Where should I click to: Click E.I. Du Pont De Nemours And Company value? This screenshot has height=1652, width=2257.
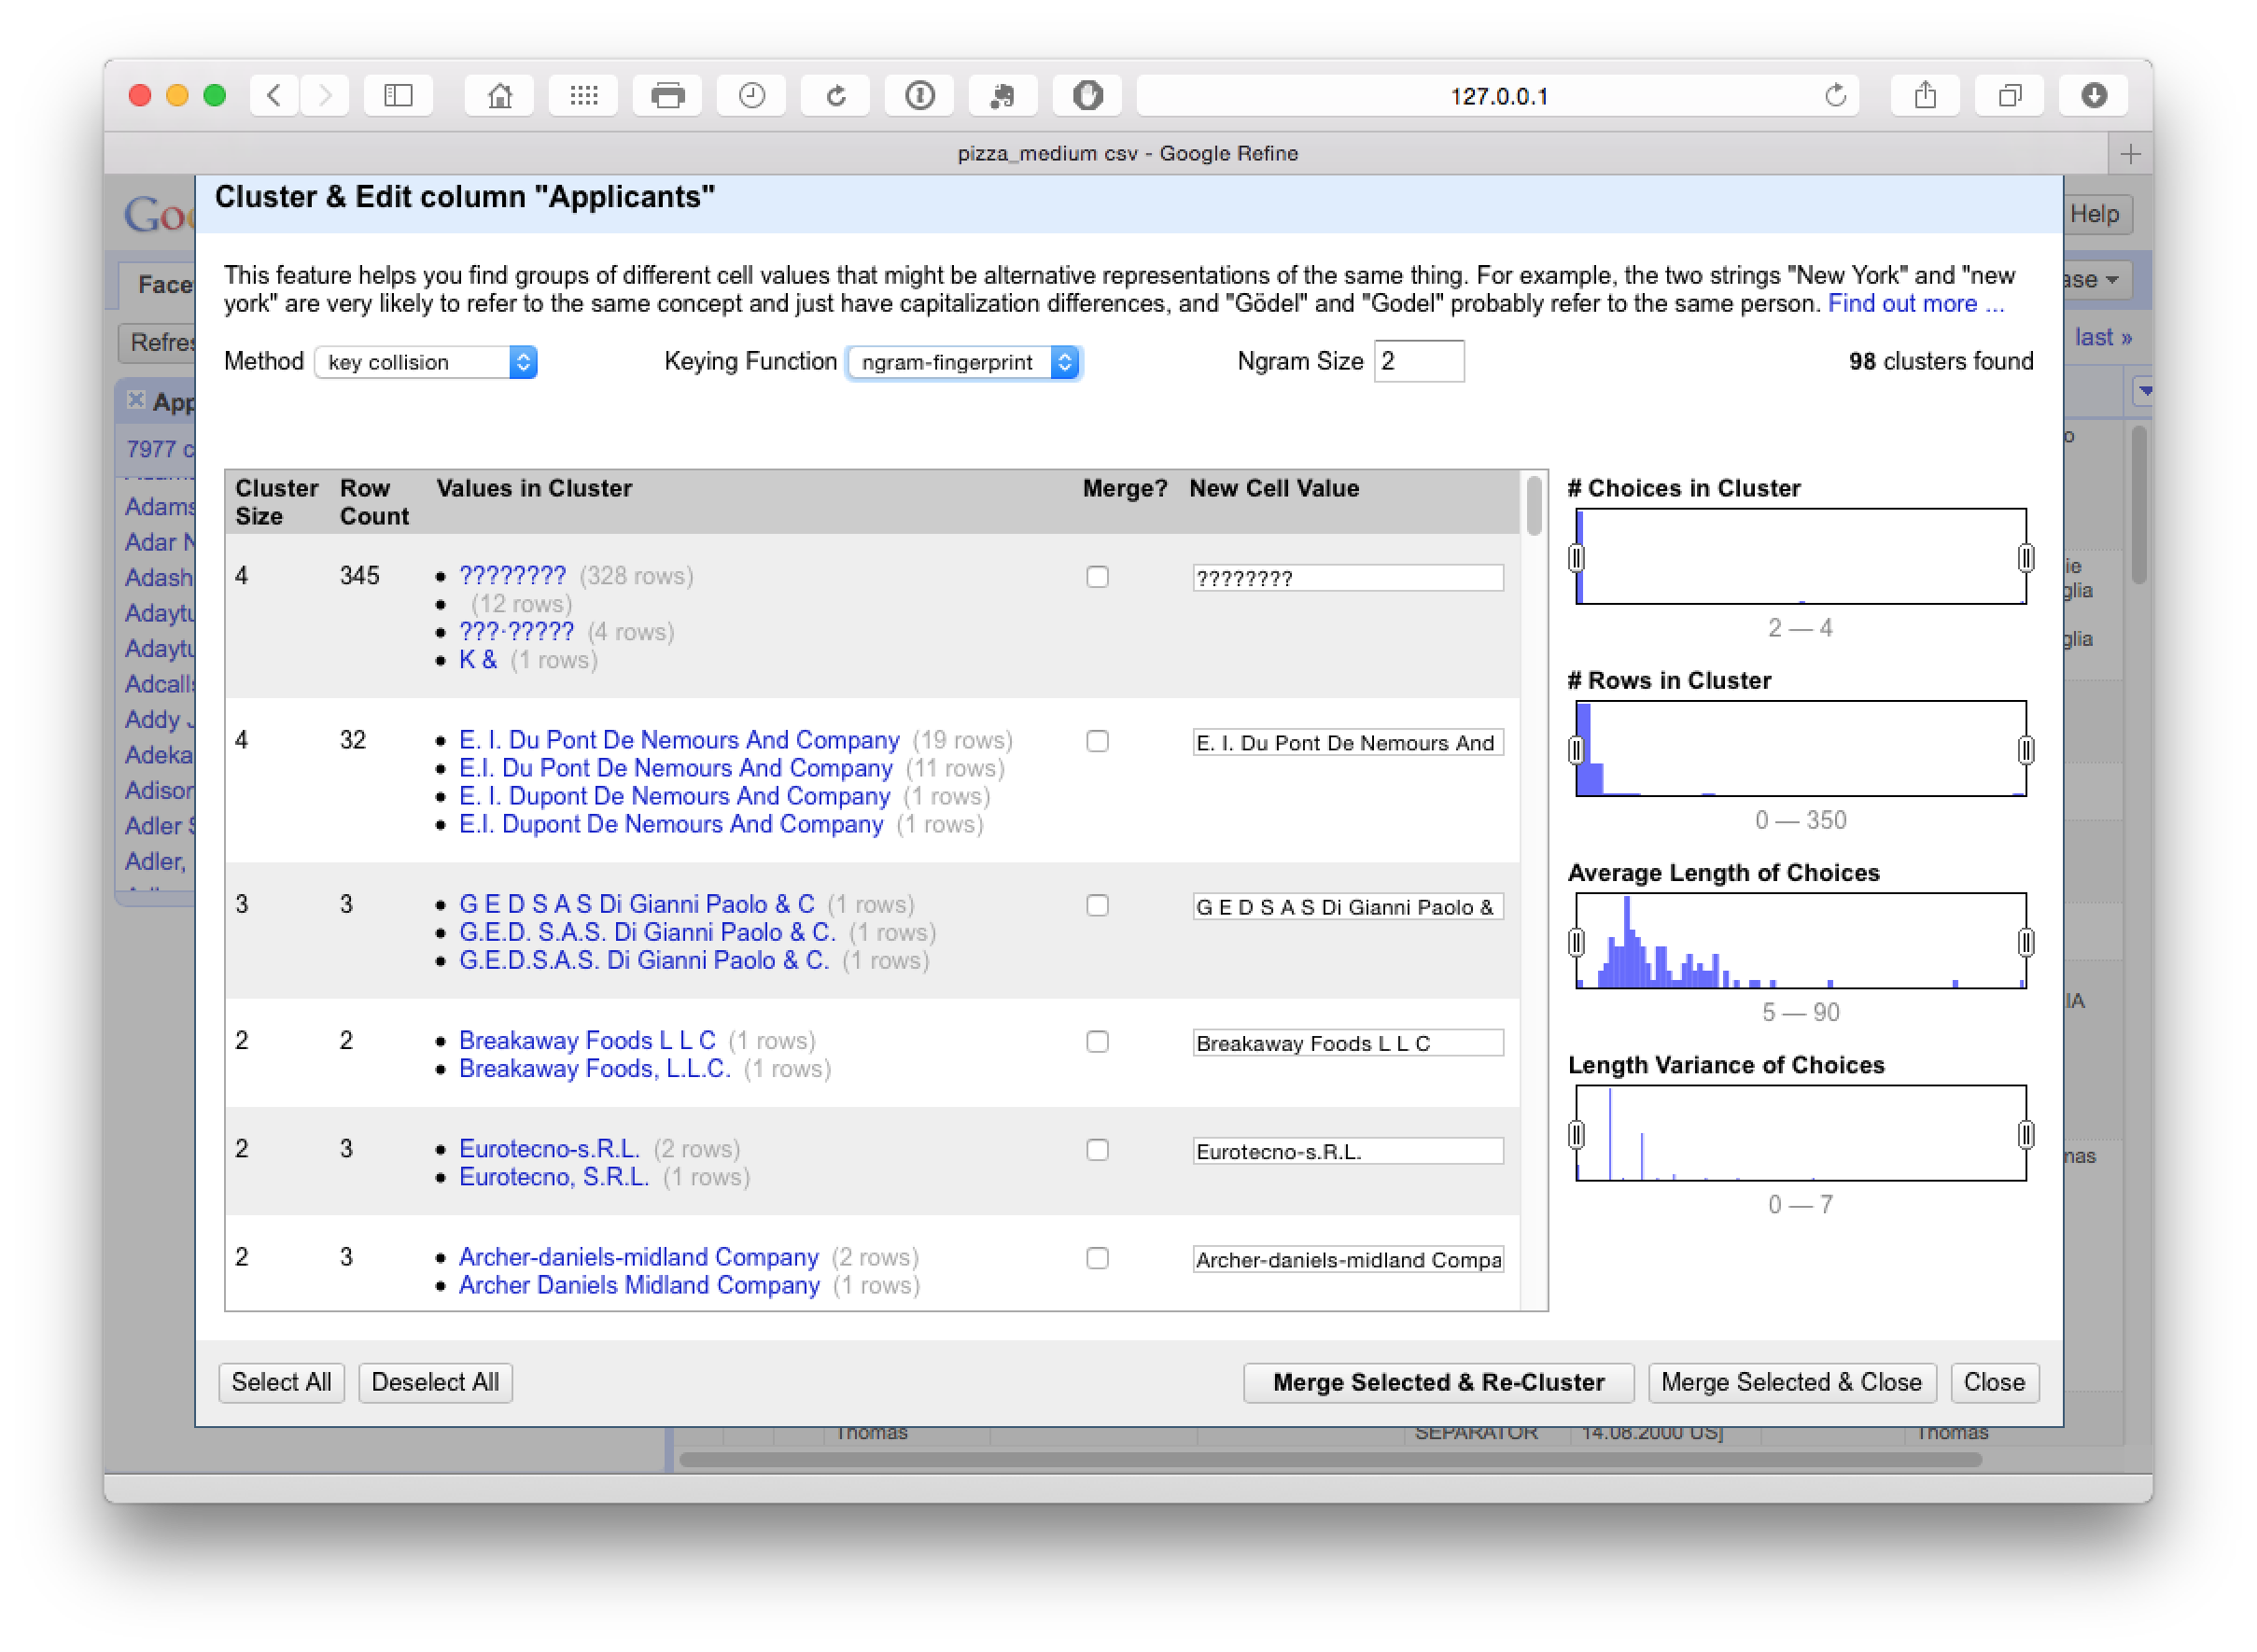tap(675, 768)
